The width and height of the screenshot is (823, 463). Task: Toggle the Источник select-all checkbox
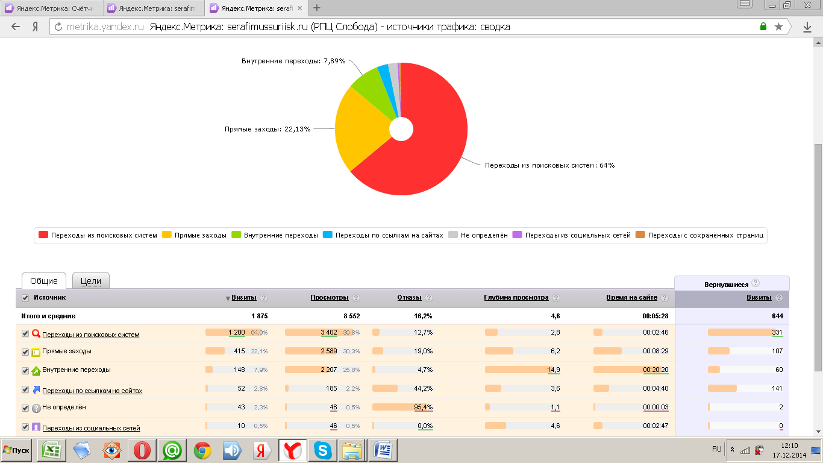(x=25, y=298)
